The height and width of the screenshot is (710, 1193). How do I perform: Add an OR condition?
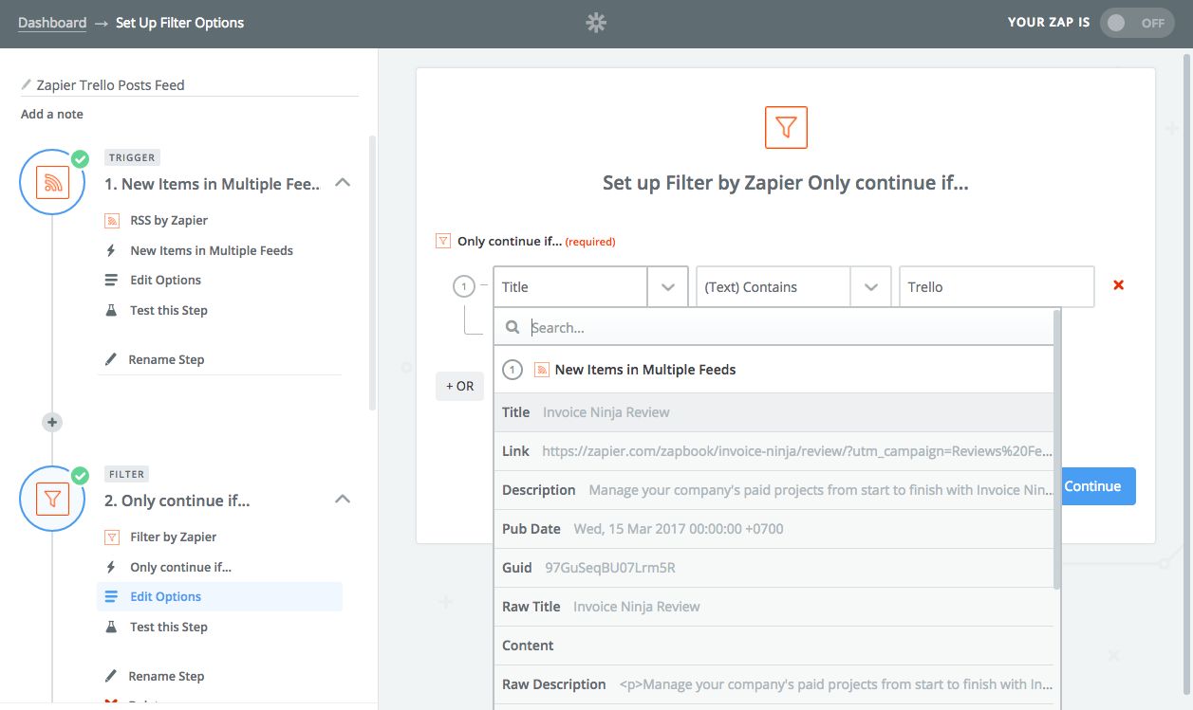[459, 386]
